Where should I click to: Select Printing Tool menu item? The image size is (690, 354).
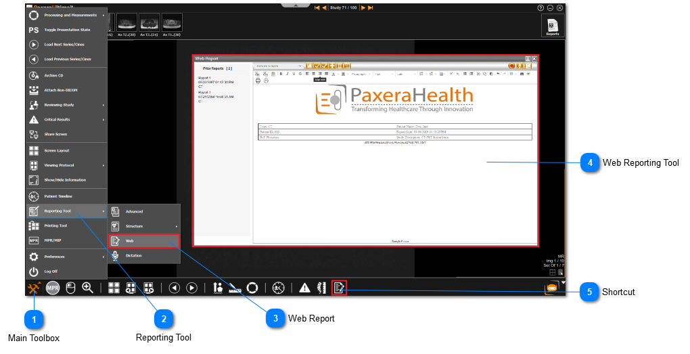pos(66,226)
